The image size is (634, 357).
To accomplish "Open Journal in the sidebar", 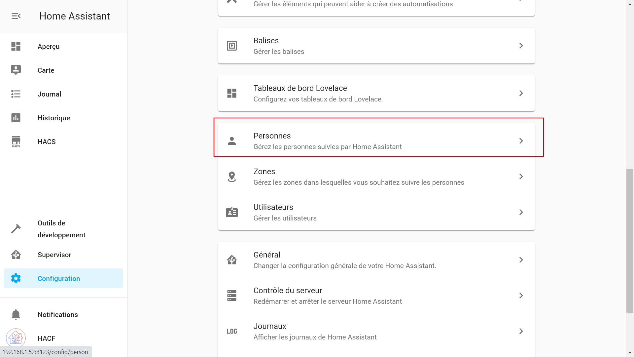I will click(x=63, y=94).
